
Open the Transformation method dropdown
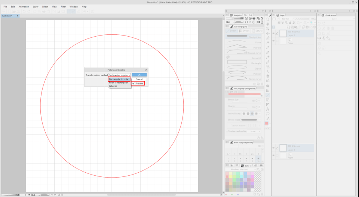tap(119, 75)
